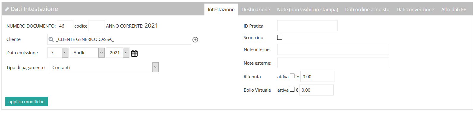Open the year dropdown showing 2021
This screenshot has width=476, height=113.
(118, 52)
